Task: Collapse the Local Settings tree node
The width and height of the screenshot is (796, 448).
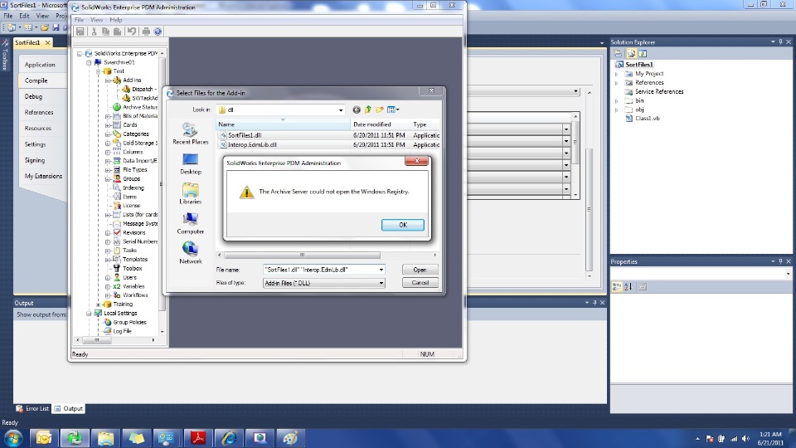Action: pyautogui.click(x=89, y=314)
